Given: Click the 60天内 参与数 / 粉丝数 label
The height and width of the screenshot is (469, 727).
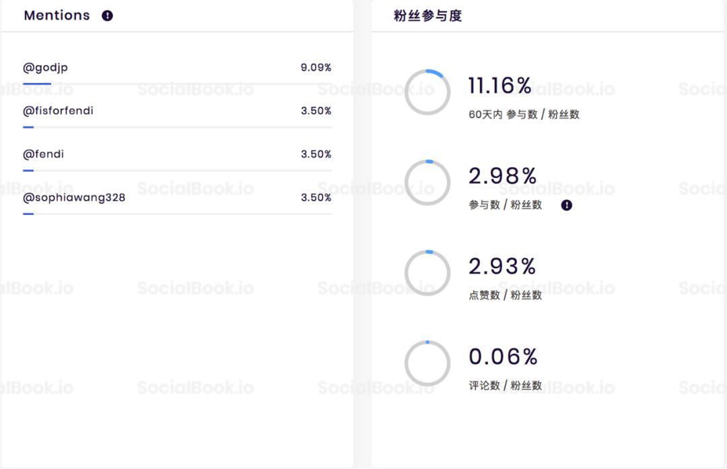Looking at the screenshot, I should (524, 115).
